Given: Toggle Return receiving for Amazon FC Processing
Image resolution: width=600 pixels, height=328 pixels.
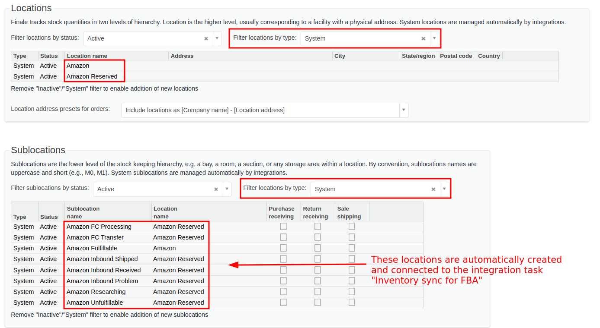Looking at the screenshot, I should point(318,226).
